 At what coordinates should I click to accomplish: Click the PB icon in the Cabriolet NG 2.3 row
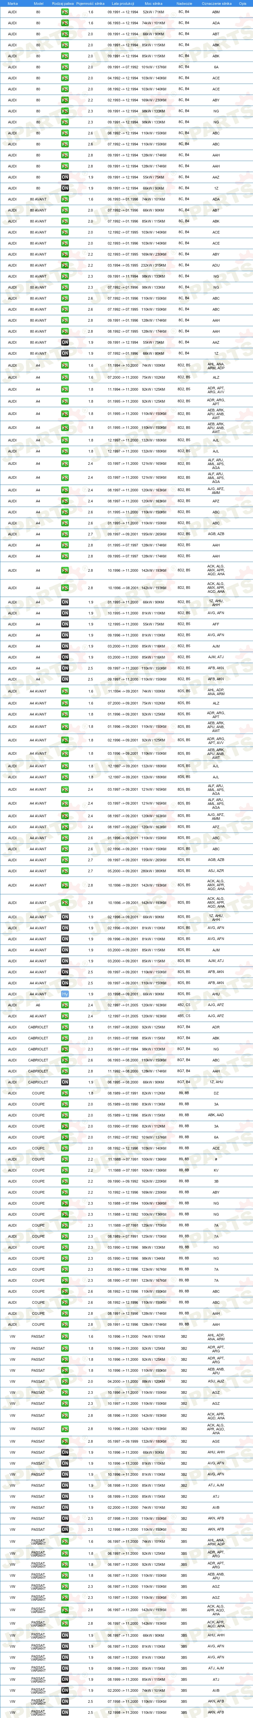pos(65,1049)
